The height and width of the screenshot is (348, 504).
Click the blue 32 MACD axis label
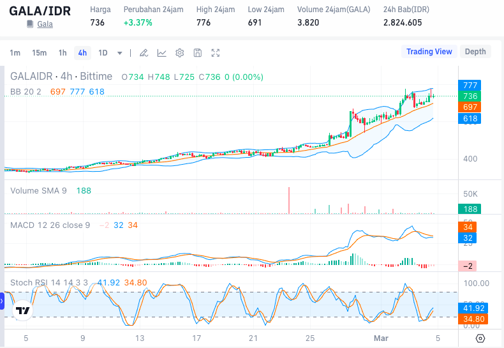pyautogui.click(x=468, y=238)
